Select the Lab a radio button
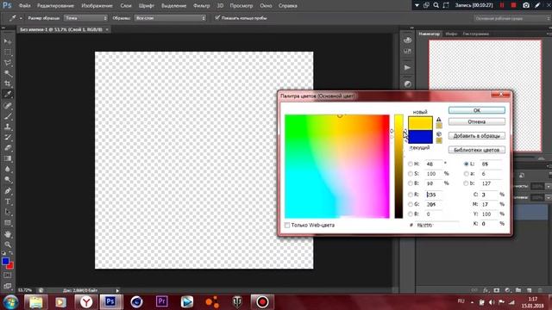 pyautogui.click(x=467, y=174)
